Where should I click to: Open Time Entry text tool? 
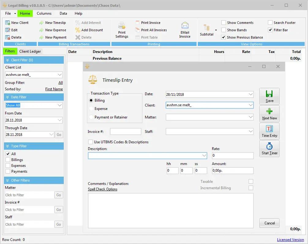(x=269, y=131)
